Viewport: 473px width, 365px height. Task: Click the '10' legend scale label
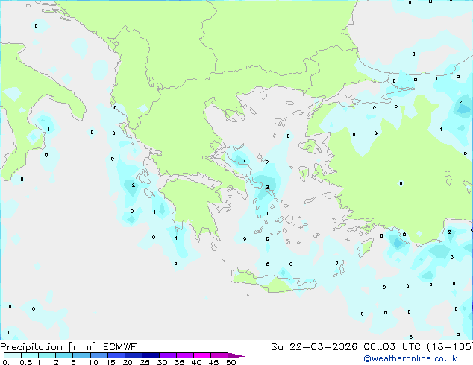[x=93, y=362]
